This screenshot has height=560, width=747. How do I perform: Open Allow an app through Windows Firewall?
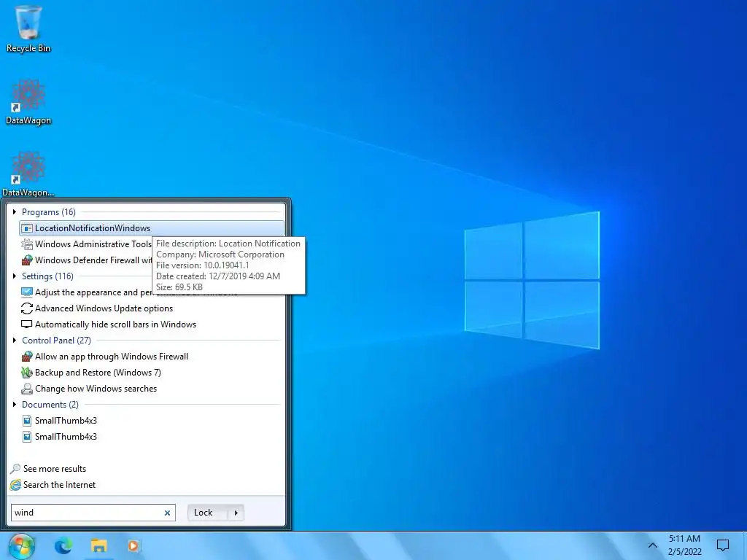point(112,356)
